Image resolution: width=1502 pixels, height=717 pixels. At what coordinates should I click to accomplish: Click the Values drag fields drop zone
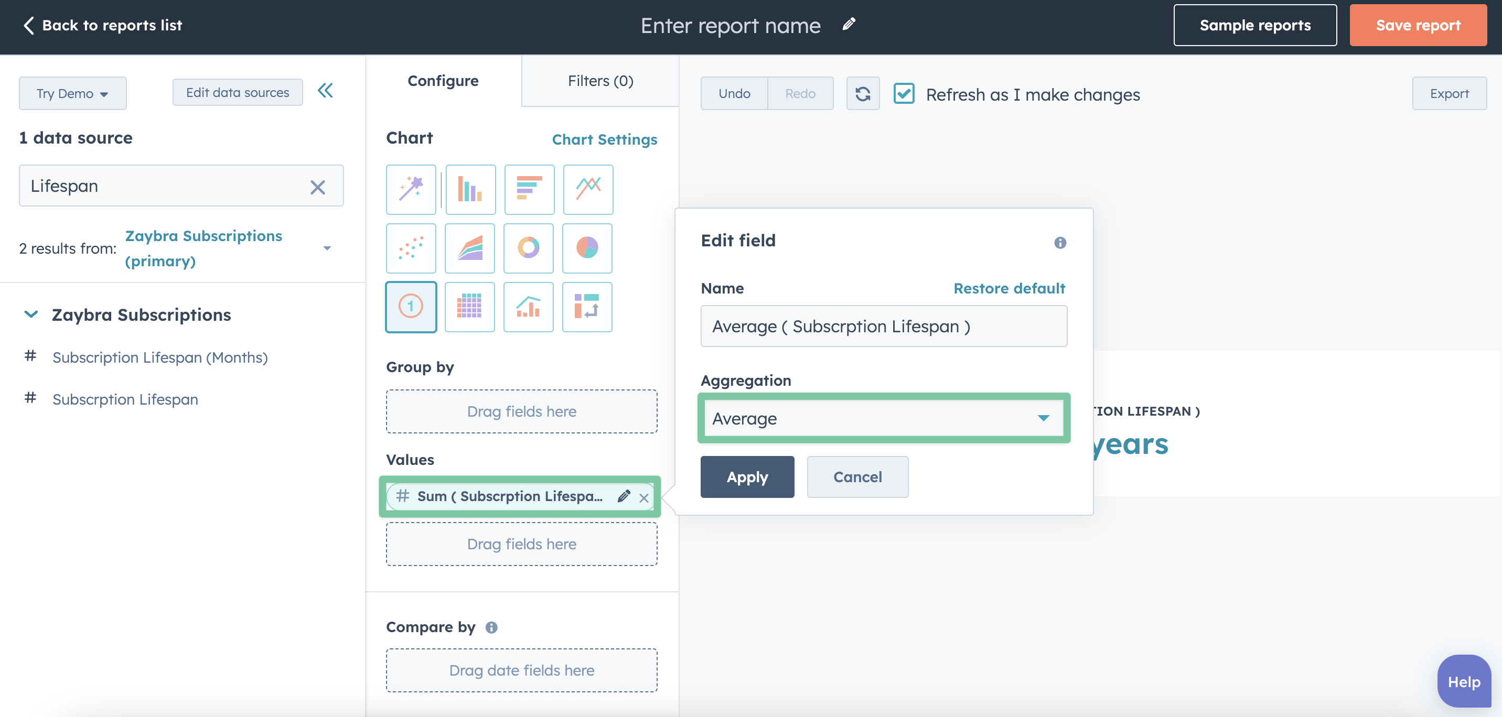click(521, 544)
